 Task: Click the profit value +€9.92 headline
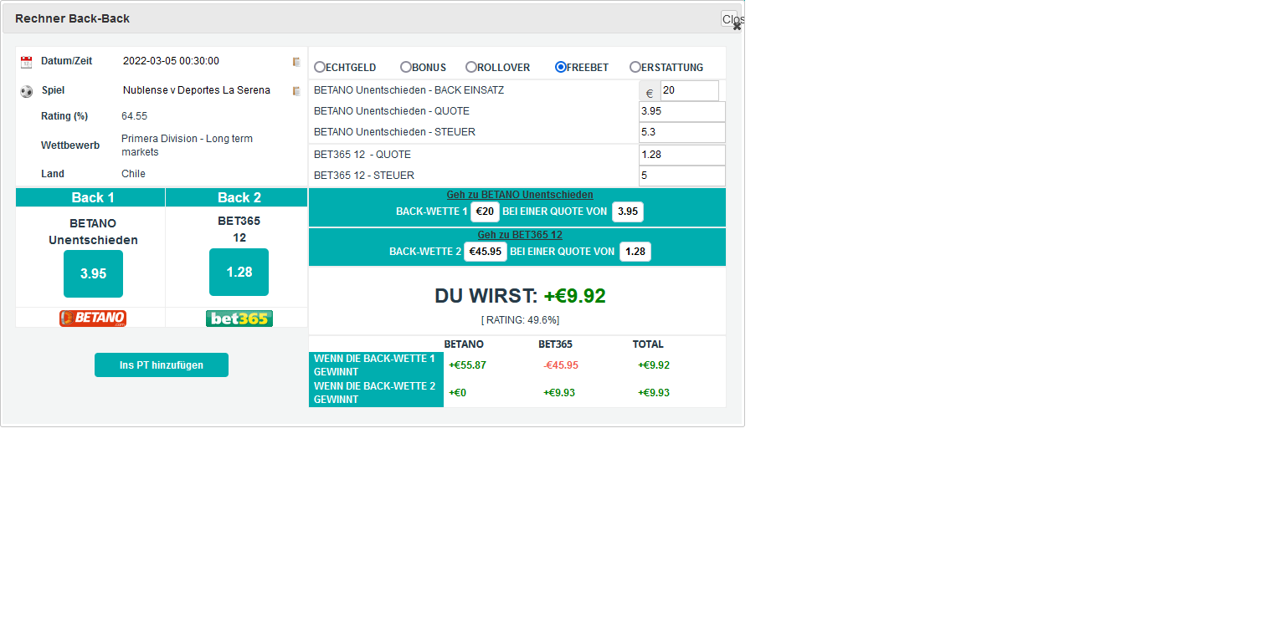point(575,296)
